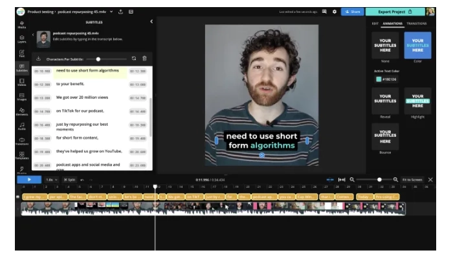Image resolution: width=453 pixels, height=258 pixels.
Task: Collapse the Subtitles panel with the chevron
Action: [151, 21]
